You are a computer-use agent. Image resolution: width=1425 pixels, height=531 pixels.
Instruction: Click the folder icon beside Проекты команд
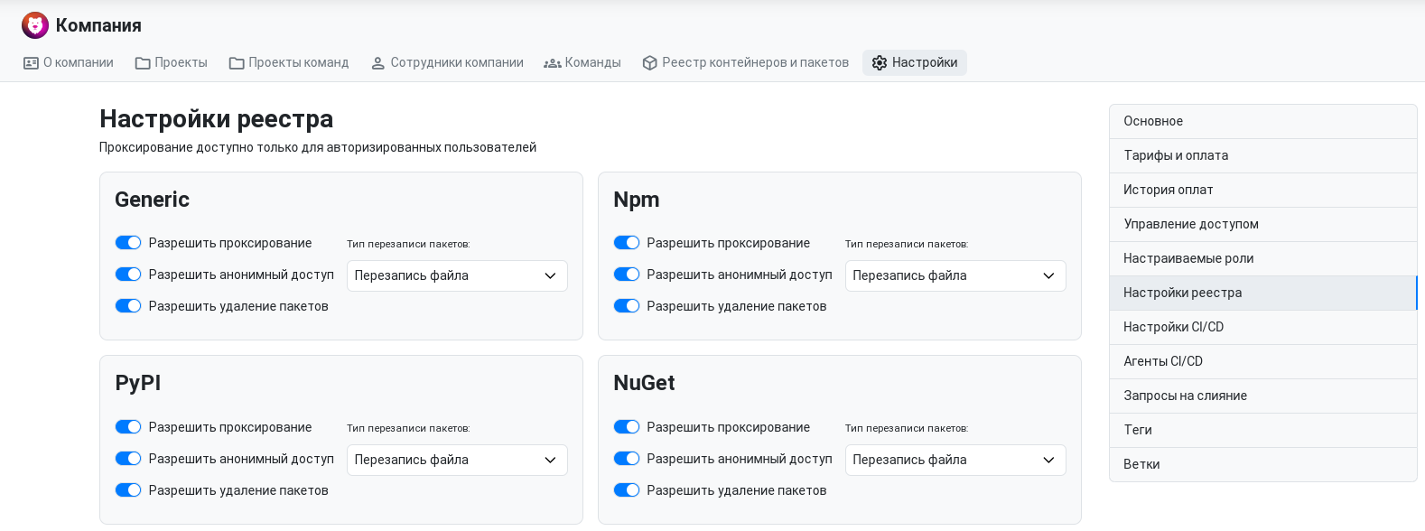237,63
